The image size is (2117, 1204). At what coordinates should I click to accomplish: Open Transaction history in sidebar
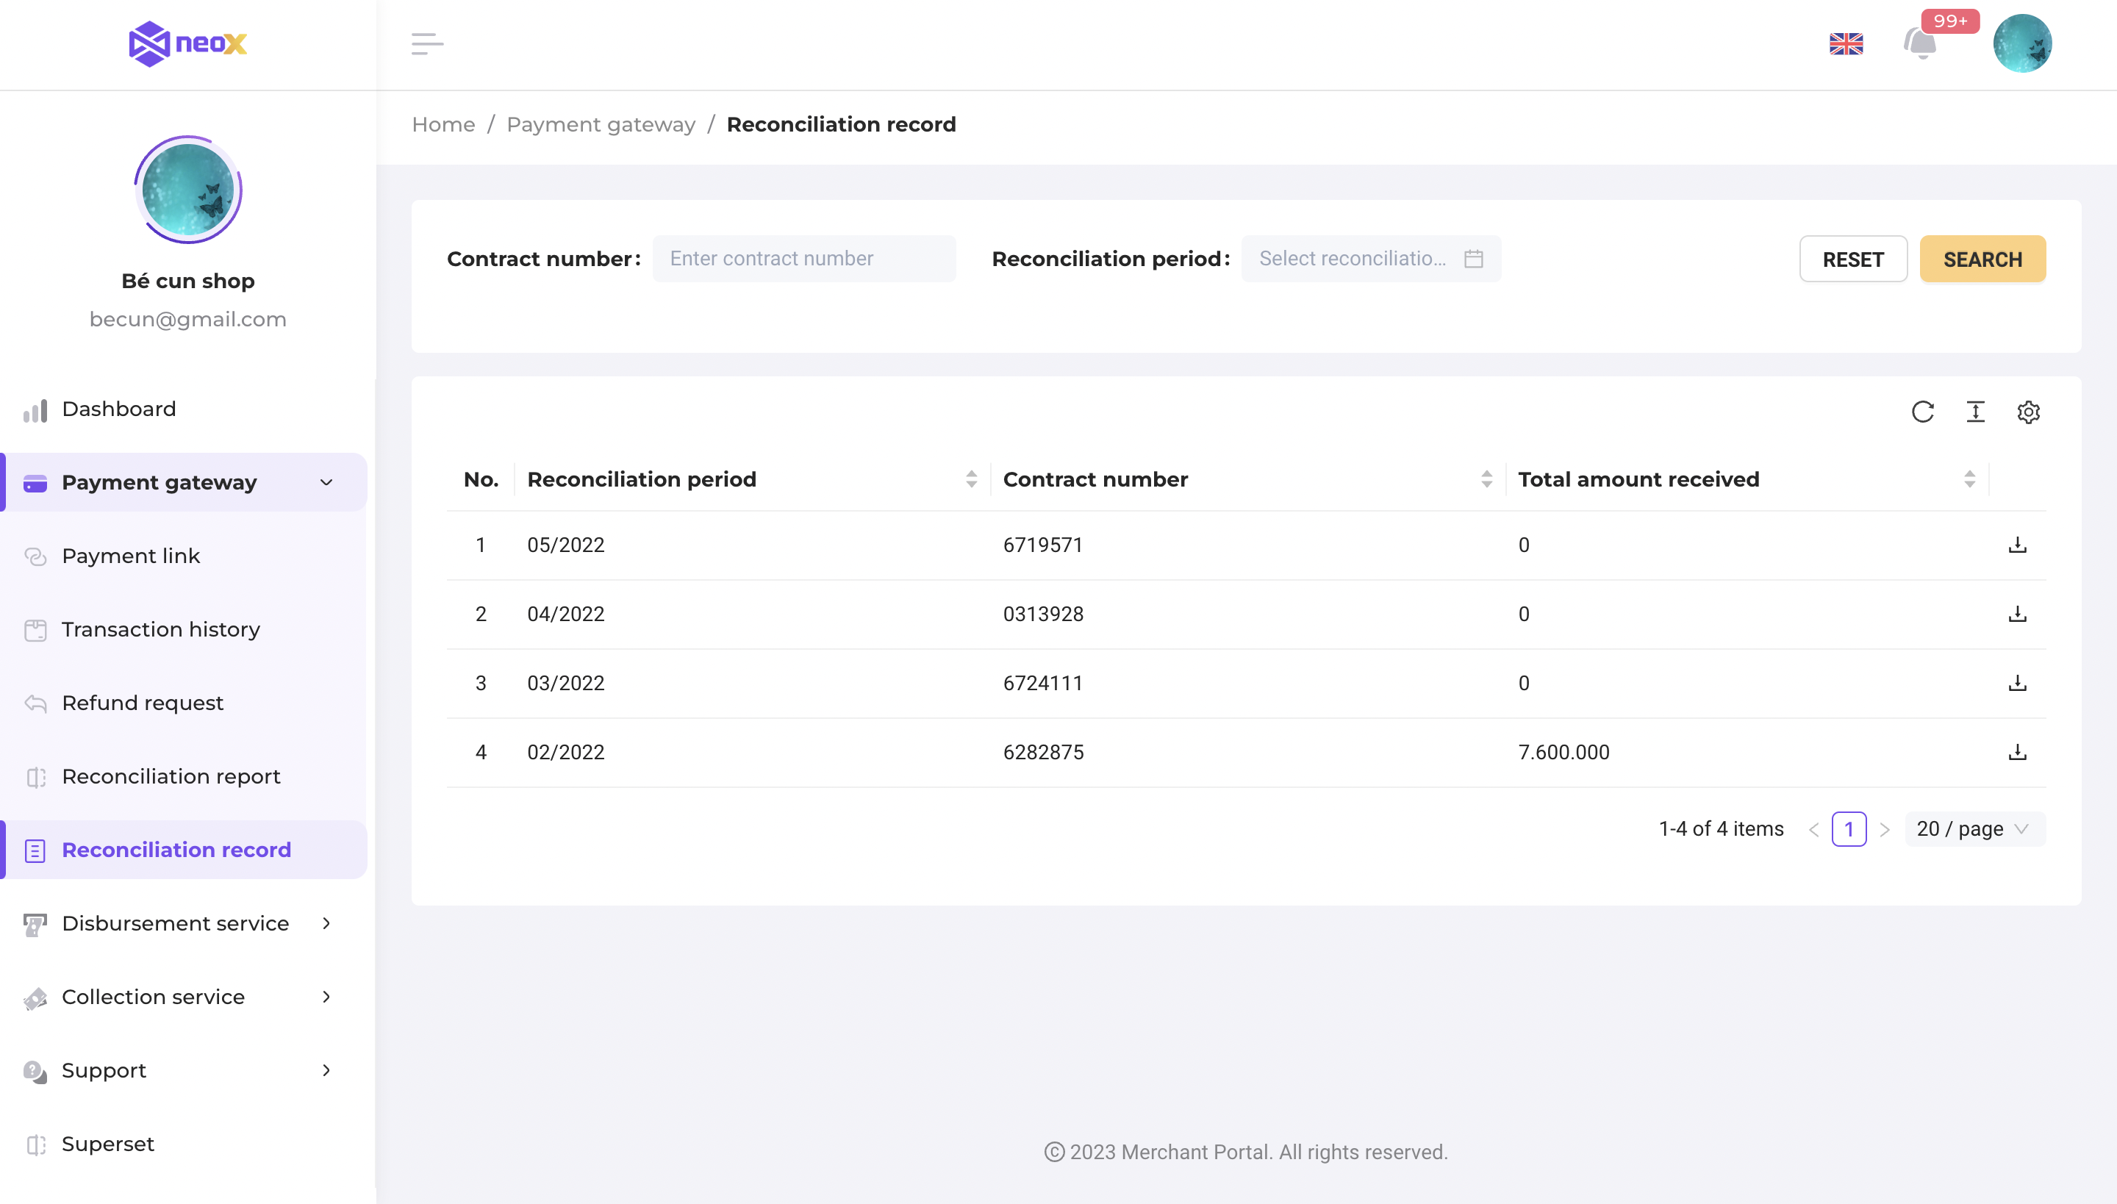point(160,629)
